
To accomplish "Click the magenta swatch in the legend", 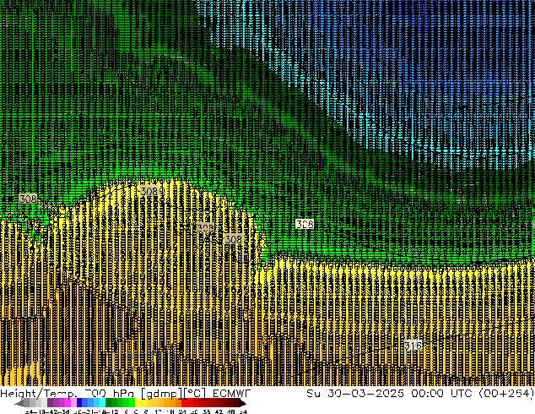I will [68, 403].
